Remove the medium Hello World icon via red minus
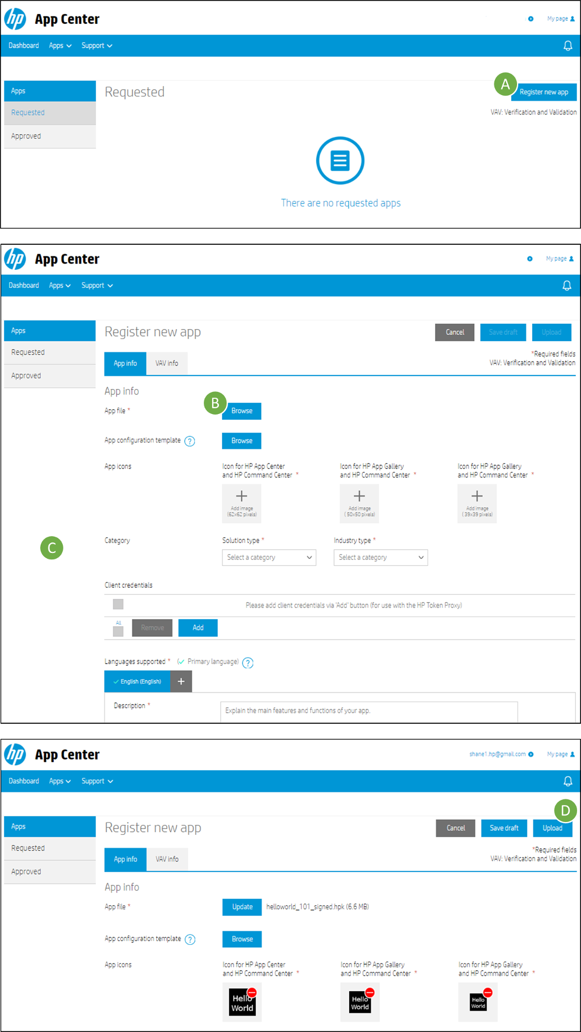The width and height of the screenshot is (581, 1032). coord(370,992)
